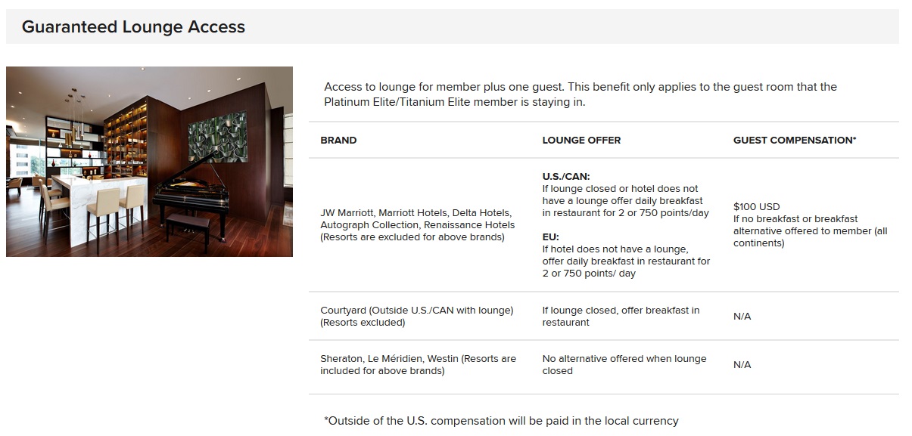
Task: Click the Guaranteed Lounge Access heading
Action: (133, 27)
